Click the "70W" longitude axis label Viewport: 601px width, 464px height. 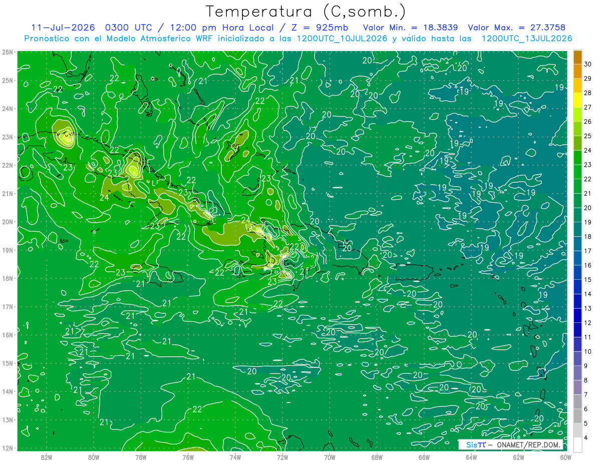coord(330,457)
